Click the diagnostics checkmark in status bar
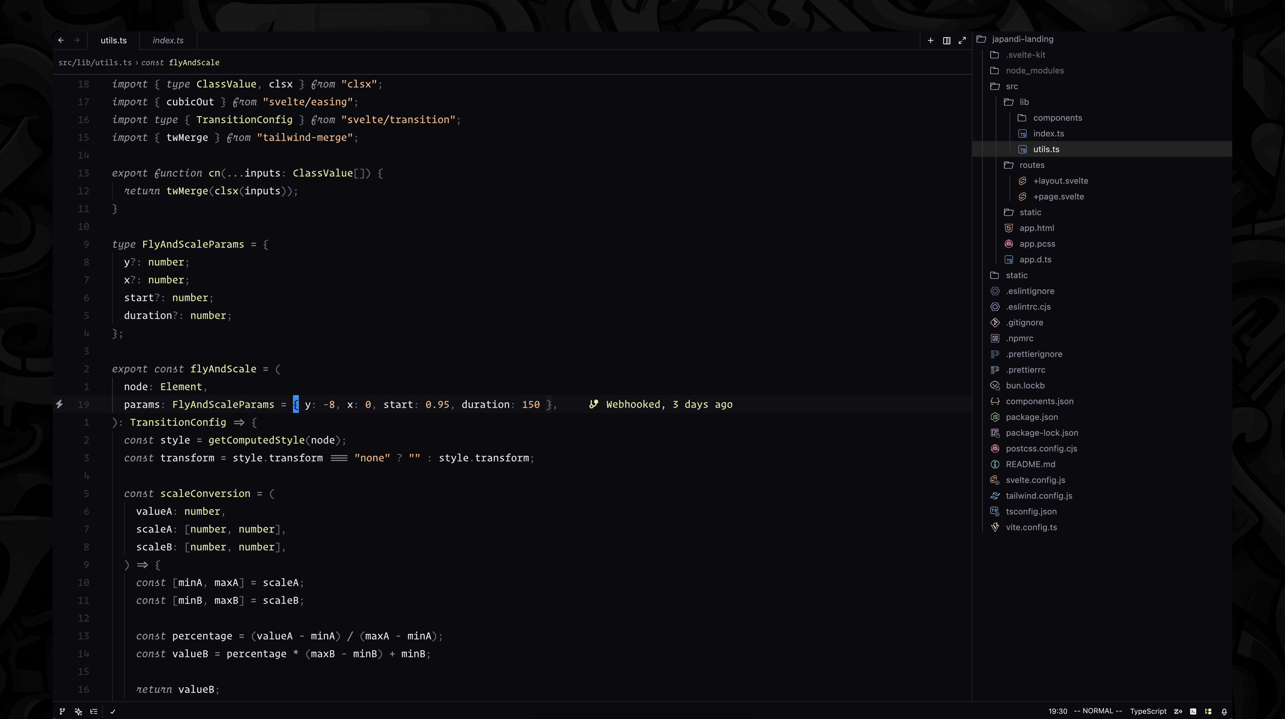 click(113, 711)
